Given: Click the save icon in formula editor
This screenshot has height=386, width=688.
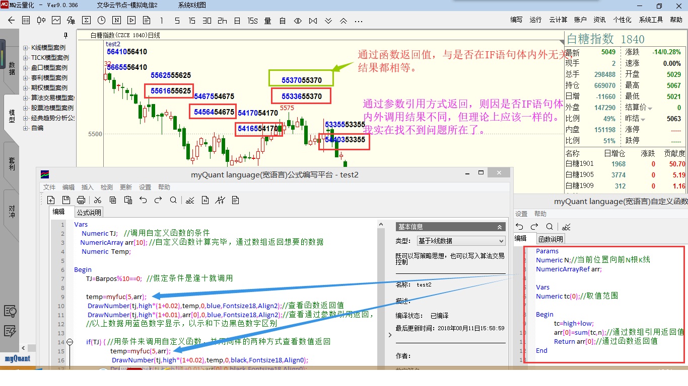Looking at the screenshot, I should [65, 200].
